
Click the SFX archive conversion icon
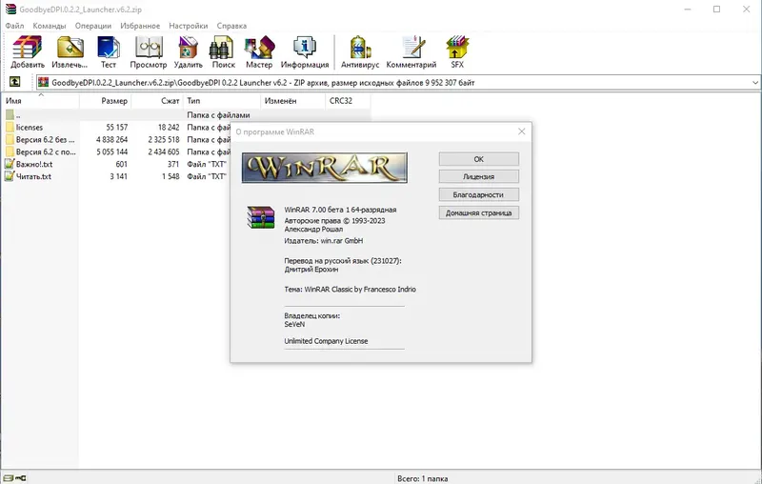click(x=457, y=48)
